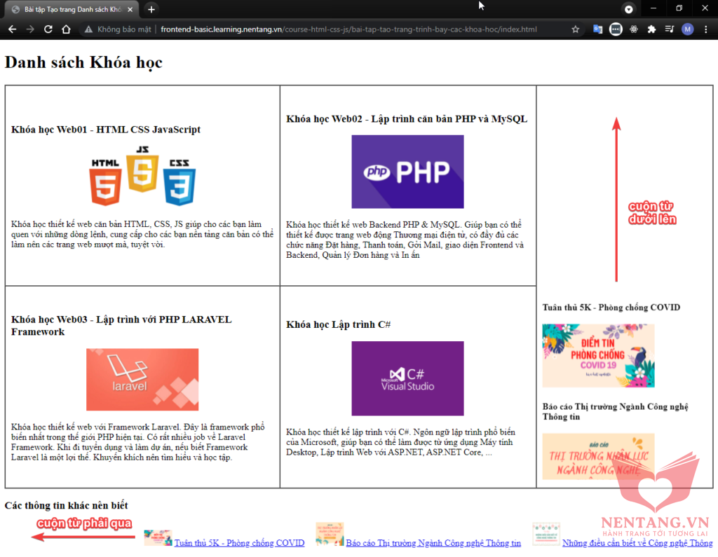
Task: Open the React Developer Tools extension
Action: 634,29
